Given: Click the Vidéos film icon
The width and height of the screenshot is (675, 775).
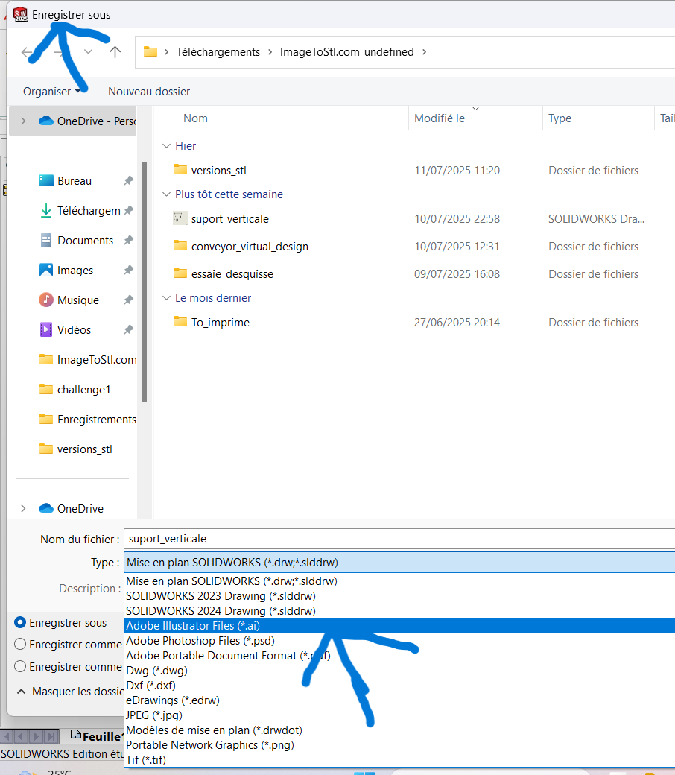Looking at the screenshot, I should click(x=46, y=329).
